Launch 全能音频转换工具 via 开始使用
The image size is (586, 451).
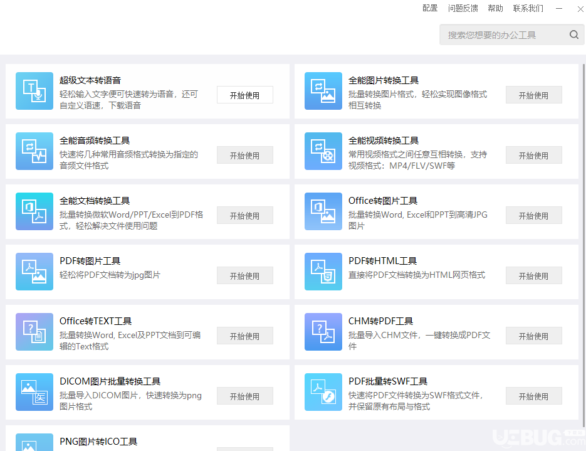[x=245, y=155]
